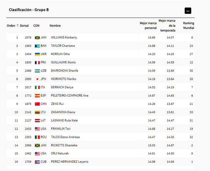The width and height of the screenshot is (210, 171).
Task: Click the Nombre column header
Action: click(x=55, y=26)
